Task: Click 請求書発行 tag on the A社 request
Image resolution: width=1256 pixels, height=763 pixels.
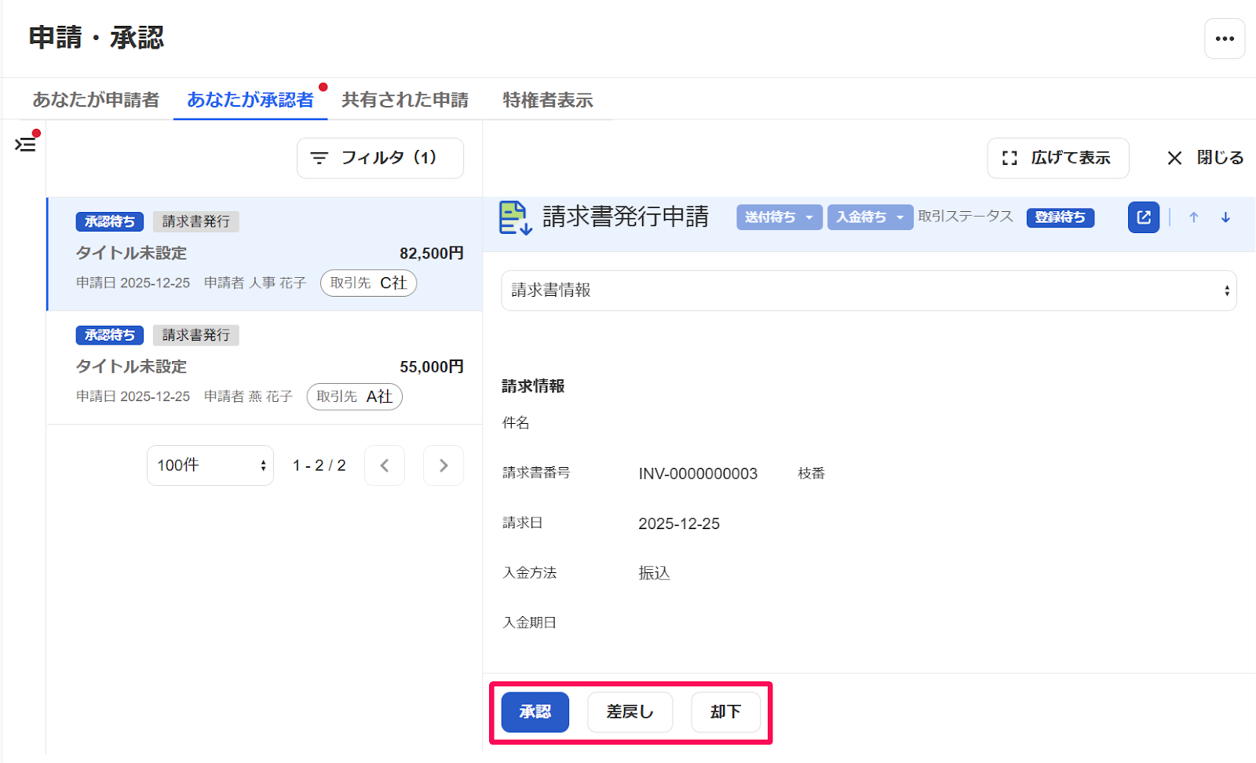Action: 196,335
